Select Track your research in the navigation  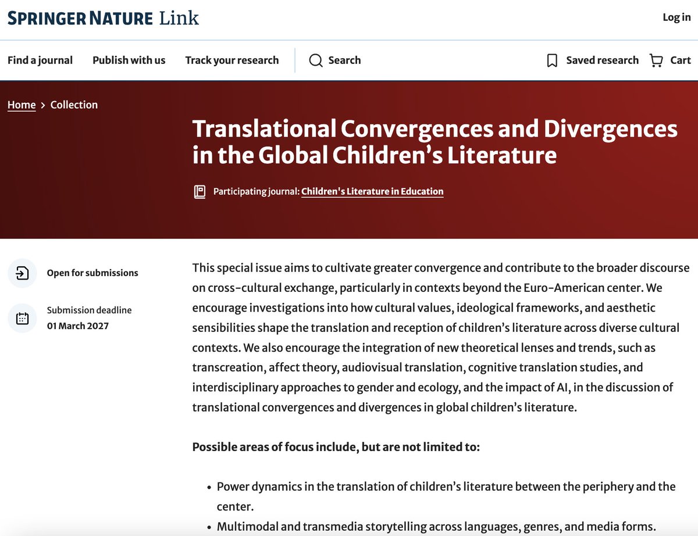[x=232, y=60]
